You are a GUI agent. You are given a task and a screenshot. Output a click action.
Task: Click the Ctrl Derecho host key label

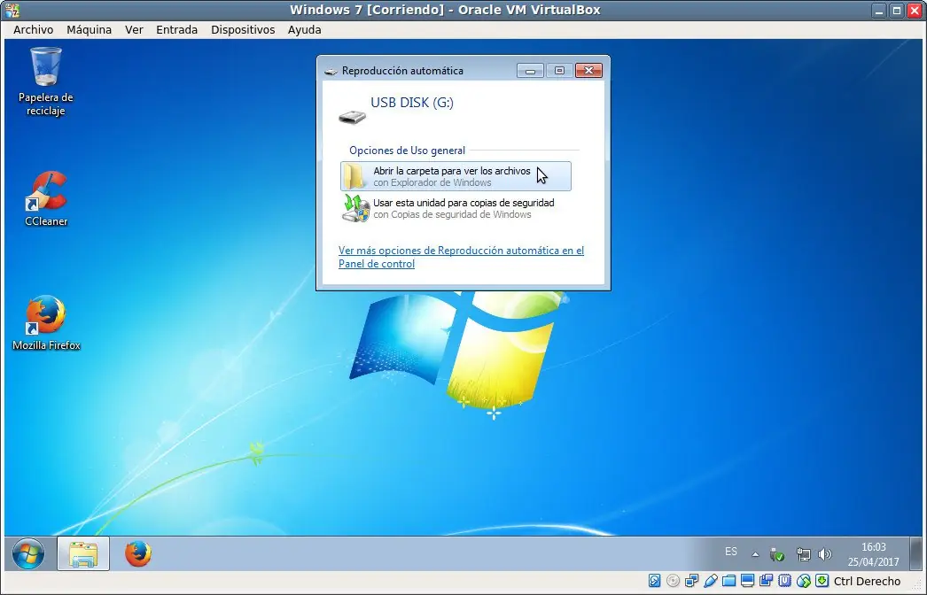pos(867,582)
